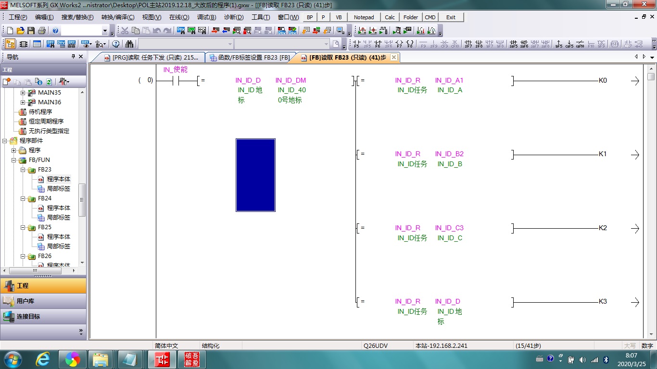Click the Open project folder icon

pos(20,31)
